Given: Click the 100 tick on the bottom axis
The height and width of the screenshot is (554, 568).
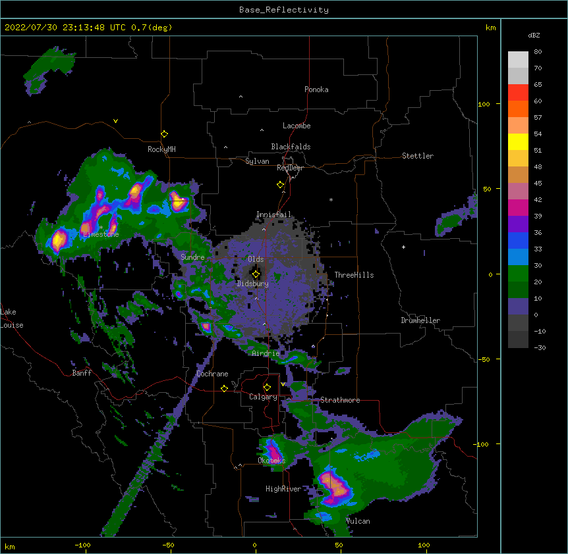Looking at the screenshot, I should 424,545.
